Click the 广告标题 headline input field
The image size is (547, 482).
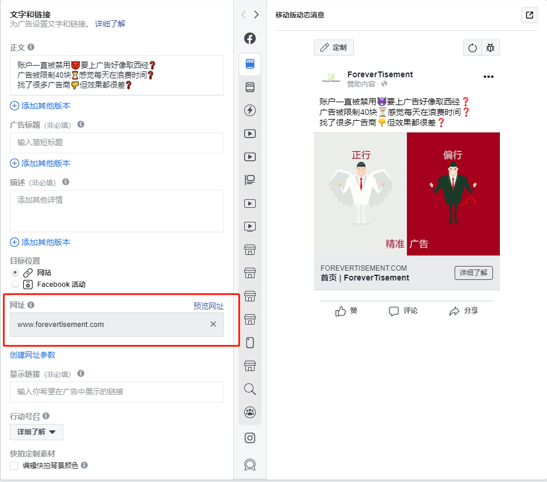(x=117, y=142)
